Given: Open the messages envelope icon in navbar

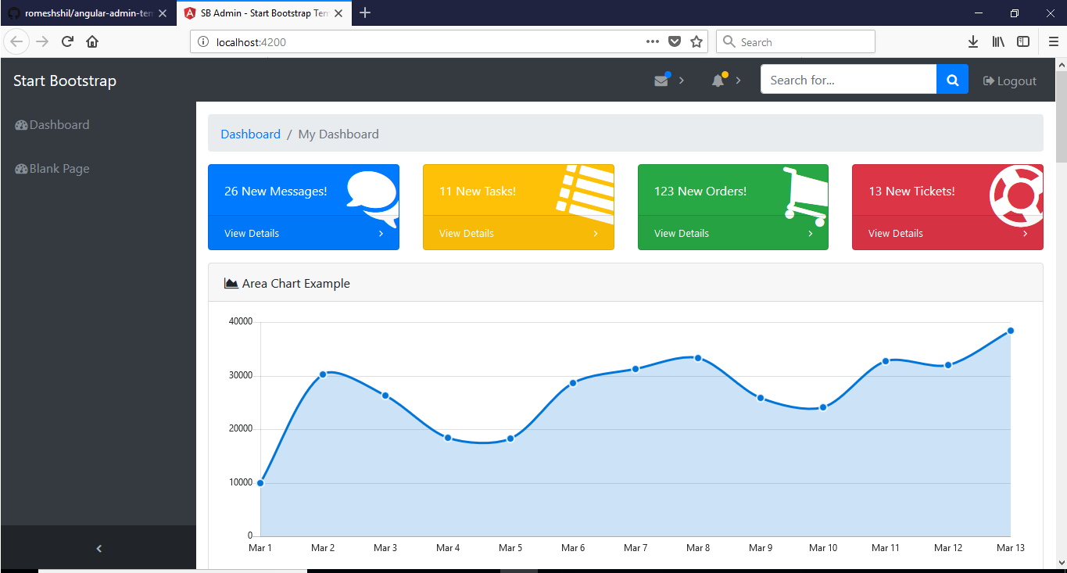Looking at the screenshot, I should [661, 81].
